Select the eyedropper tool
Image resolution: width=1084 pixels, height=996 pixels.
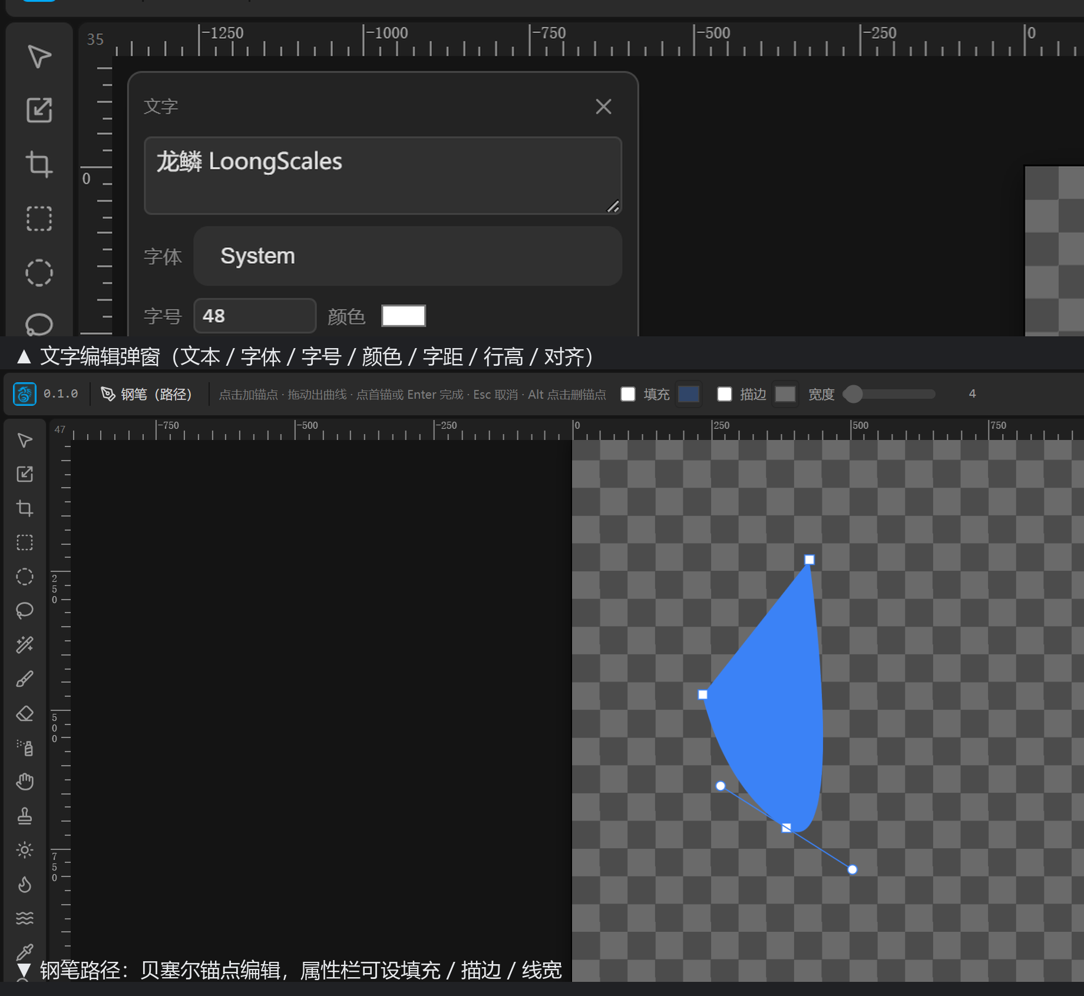pyautogui.click(x=25, y=951)
